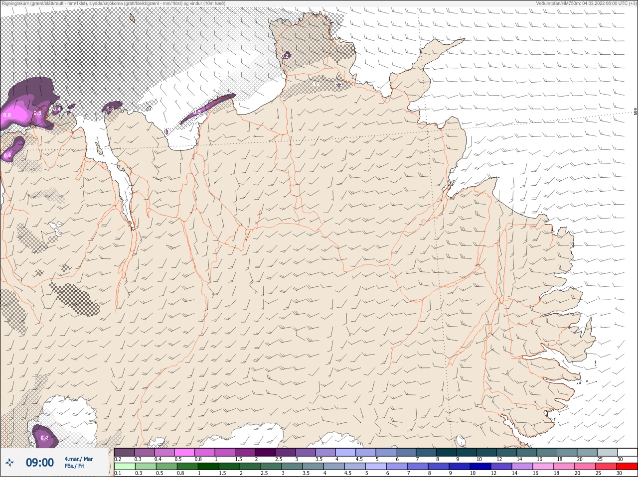This screenshot has width=638, height=477.
Task: Click the 09:00 forecast time label
Action: 40,463
